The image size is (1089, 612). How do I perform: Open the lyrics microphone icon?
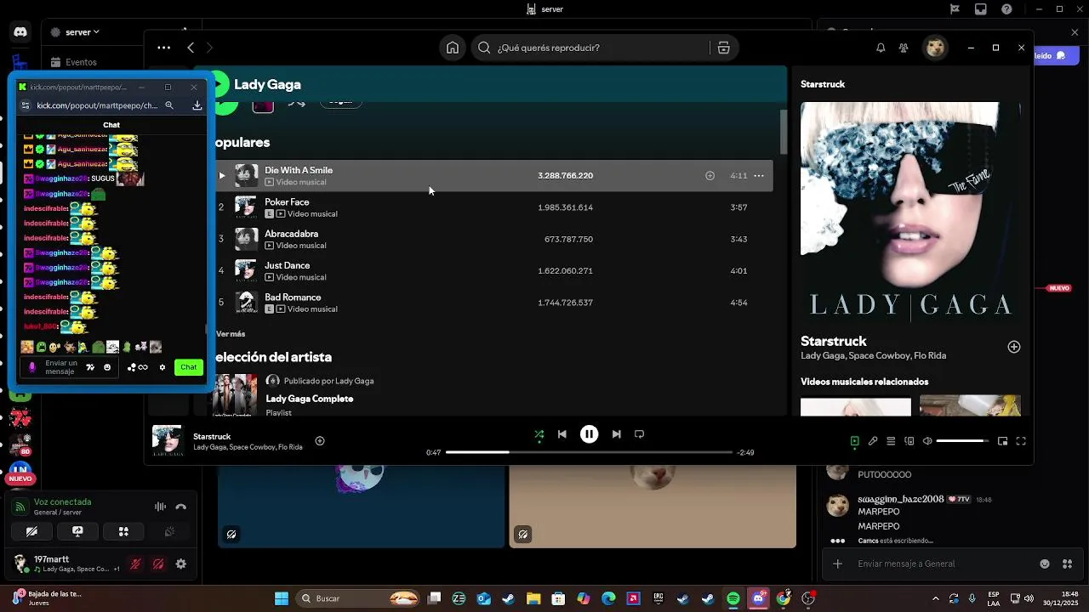873,441
